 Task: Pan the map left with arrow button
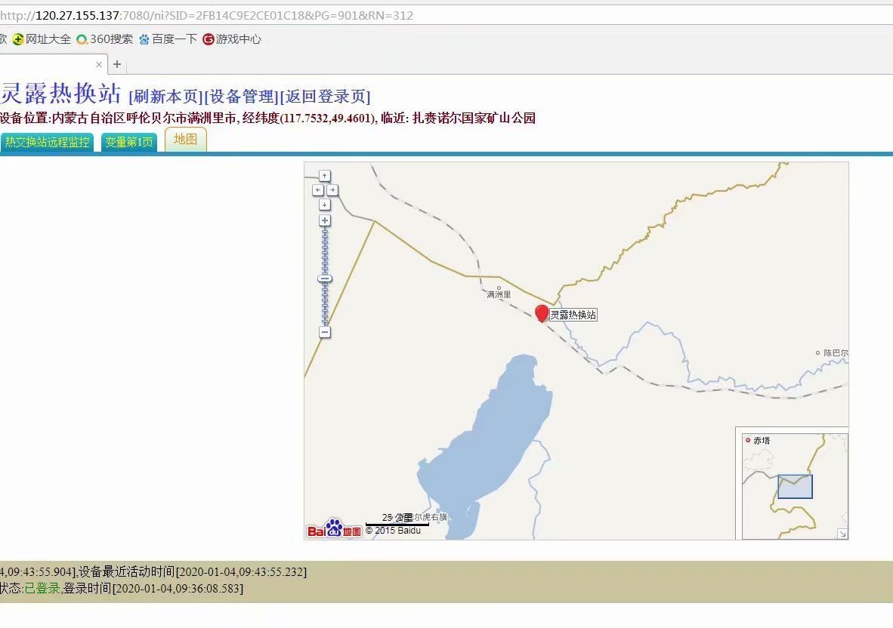[318, 190]
